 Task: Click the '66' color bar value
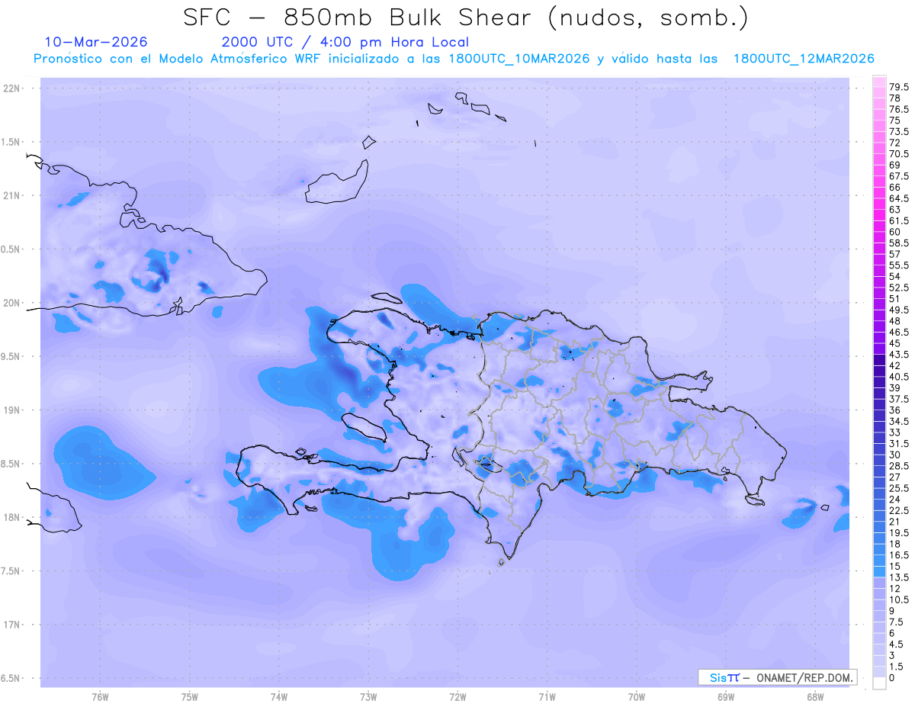click(x=894, y=188)
